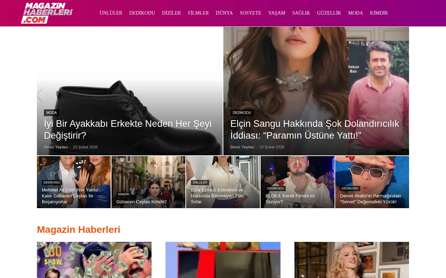Open the YAŞAM section
This screenshot has height=278, width=446.
pyautogui.click(x=276, y=13)
